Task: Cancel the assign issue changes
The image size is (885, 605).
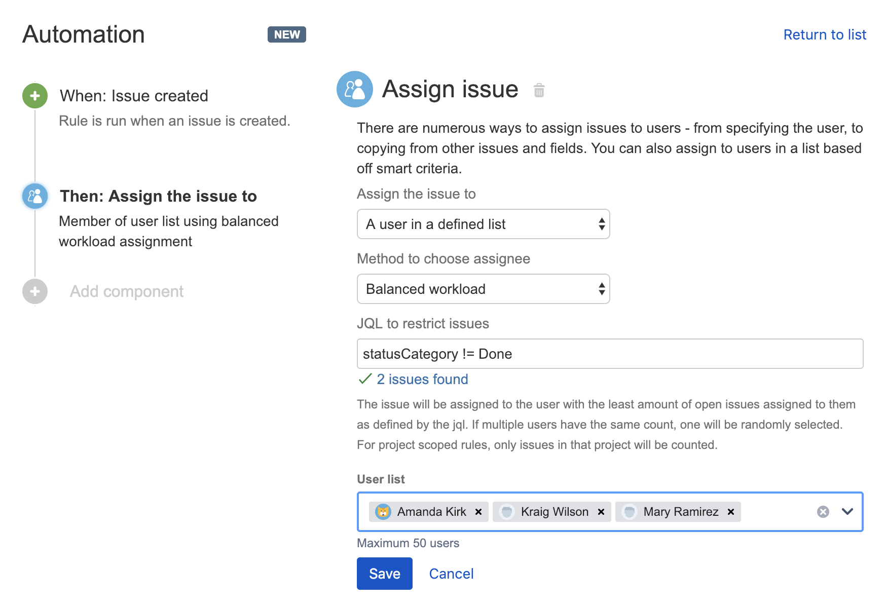Action: click(451, 574)
